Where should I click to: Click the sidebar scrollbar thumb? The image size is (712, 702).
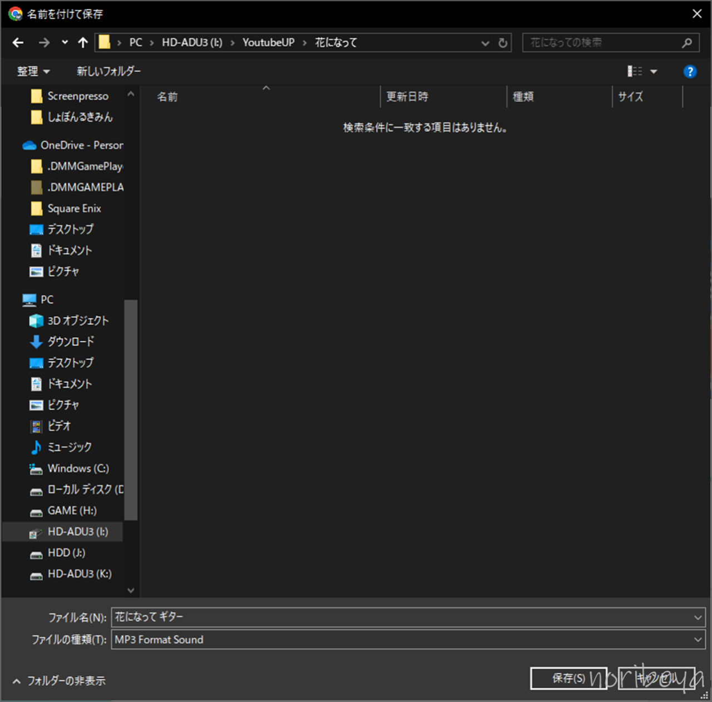(x=131, y=410)
